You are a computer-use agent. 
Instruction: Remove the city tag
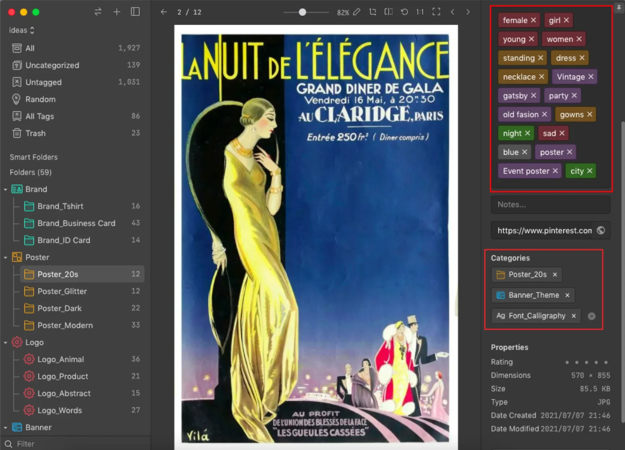pos(589,171)
